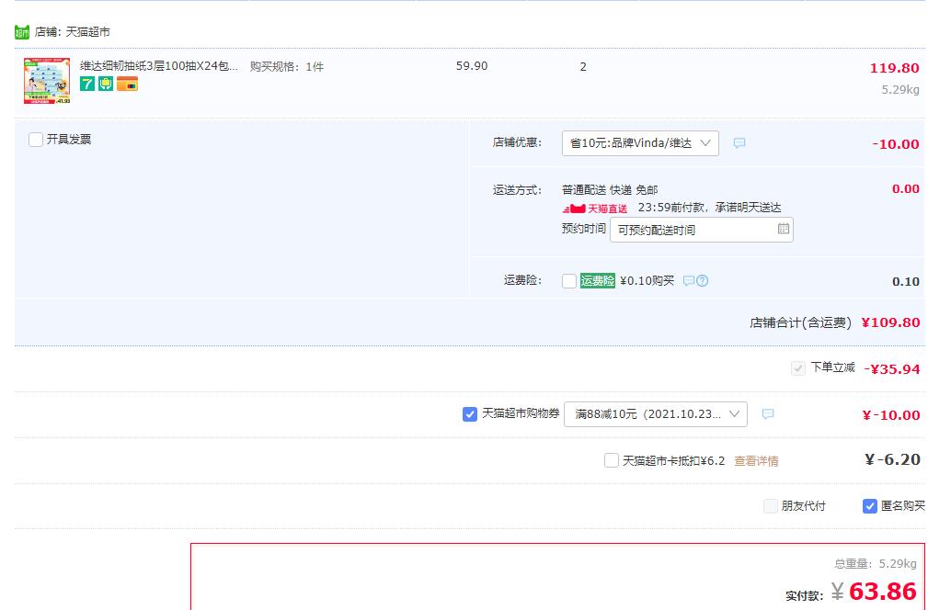Tick the 朋友代付 checkbox

click(x=771, y=506)
